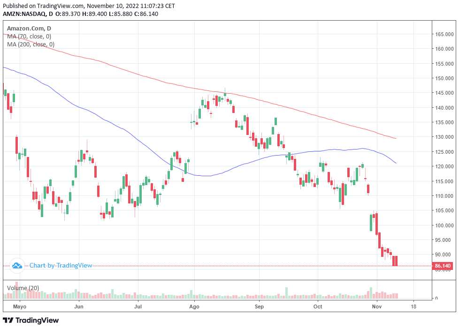Click the 110.000 price axis label
Screen dimensions: 459x329
[x=444, y=196]
